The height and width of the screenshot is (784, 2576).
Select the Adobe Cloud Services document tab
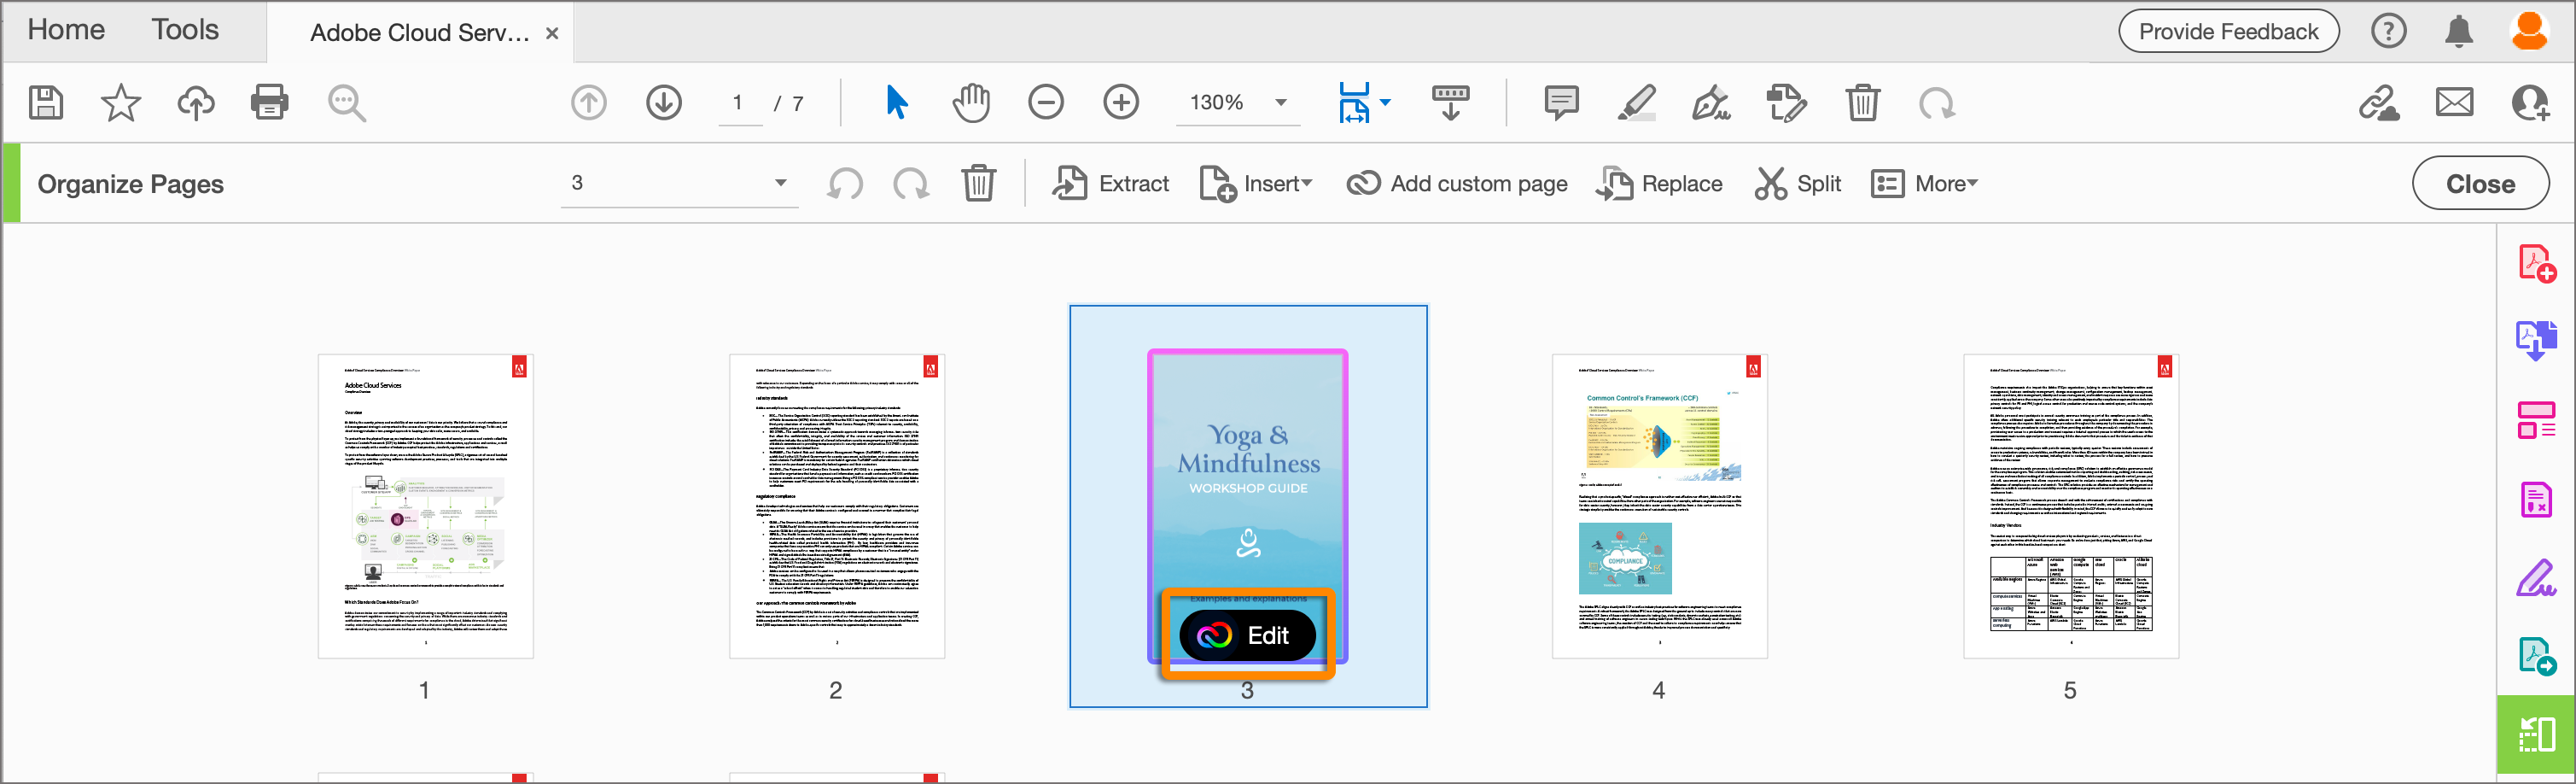[420, 33]
